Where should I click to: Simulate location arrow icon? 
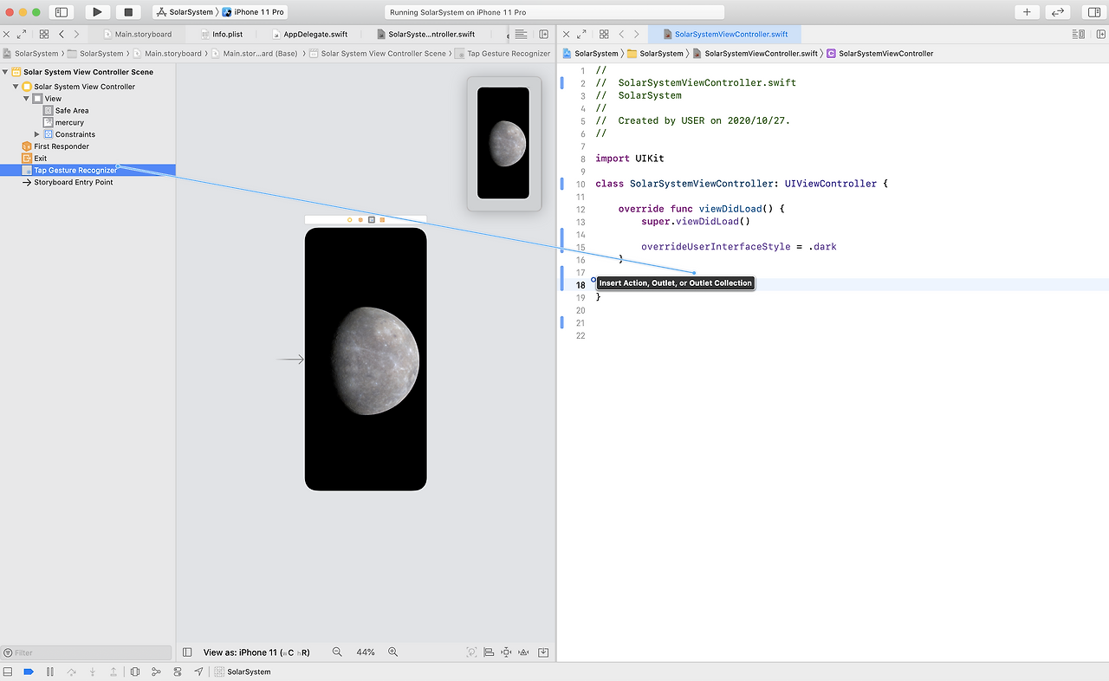[x=198, y=671]
